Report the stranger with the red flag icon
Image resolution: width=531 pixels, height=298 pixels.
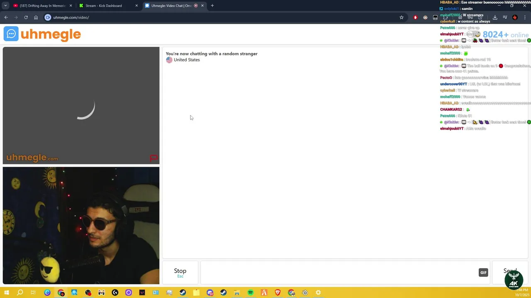pos(153,158)
